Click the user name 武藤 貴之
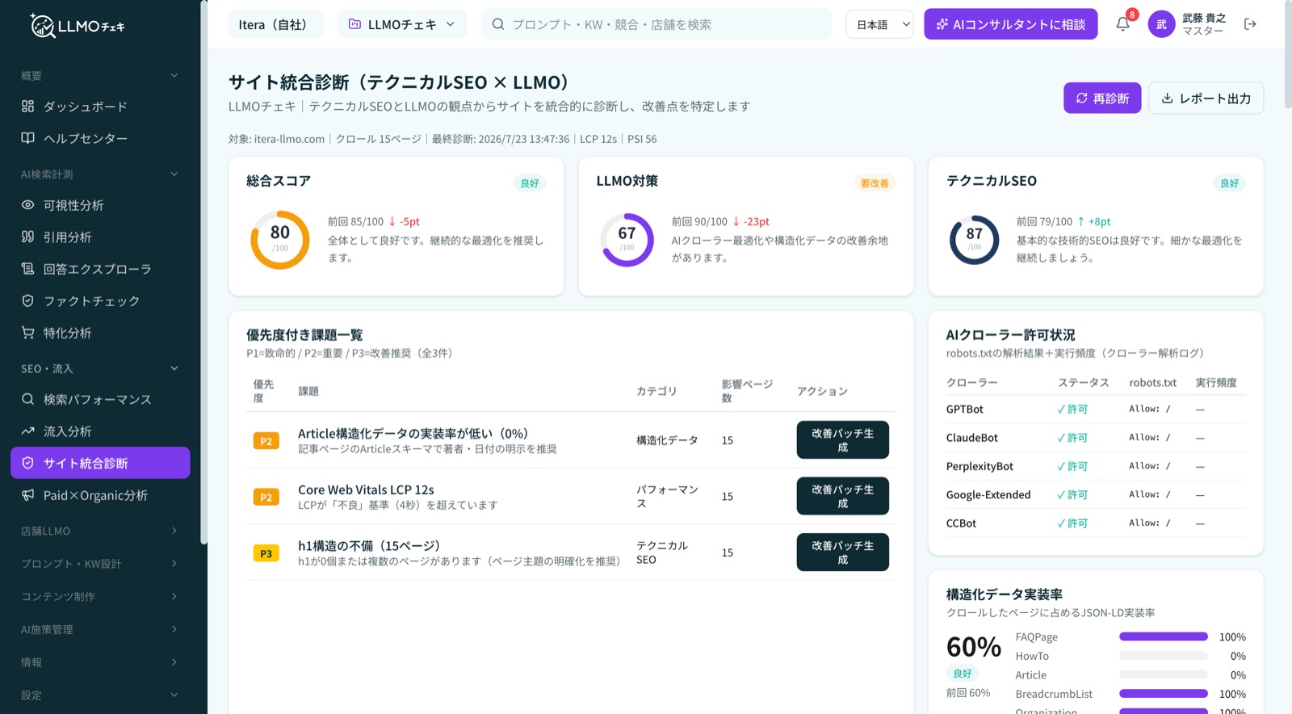The height and width of the screenshot is (714, 1292). click(x=1204, y=18)
